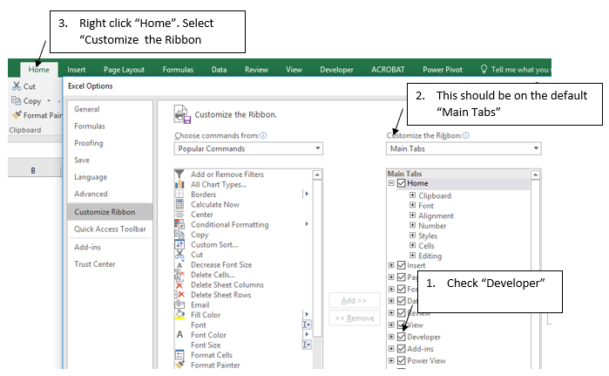Expand the Font group under Home
Screen dimensions: 609x376
tap(412, 205)
